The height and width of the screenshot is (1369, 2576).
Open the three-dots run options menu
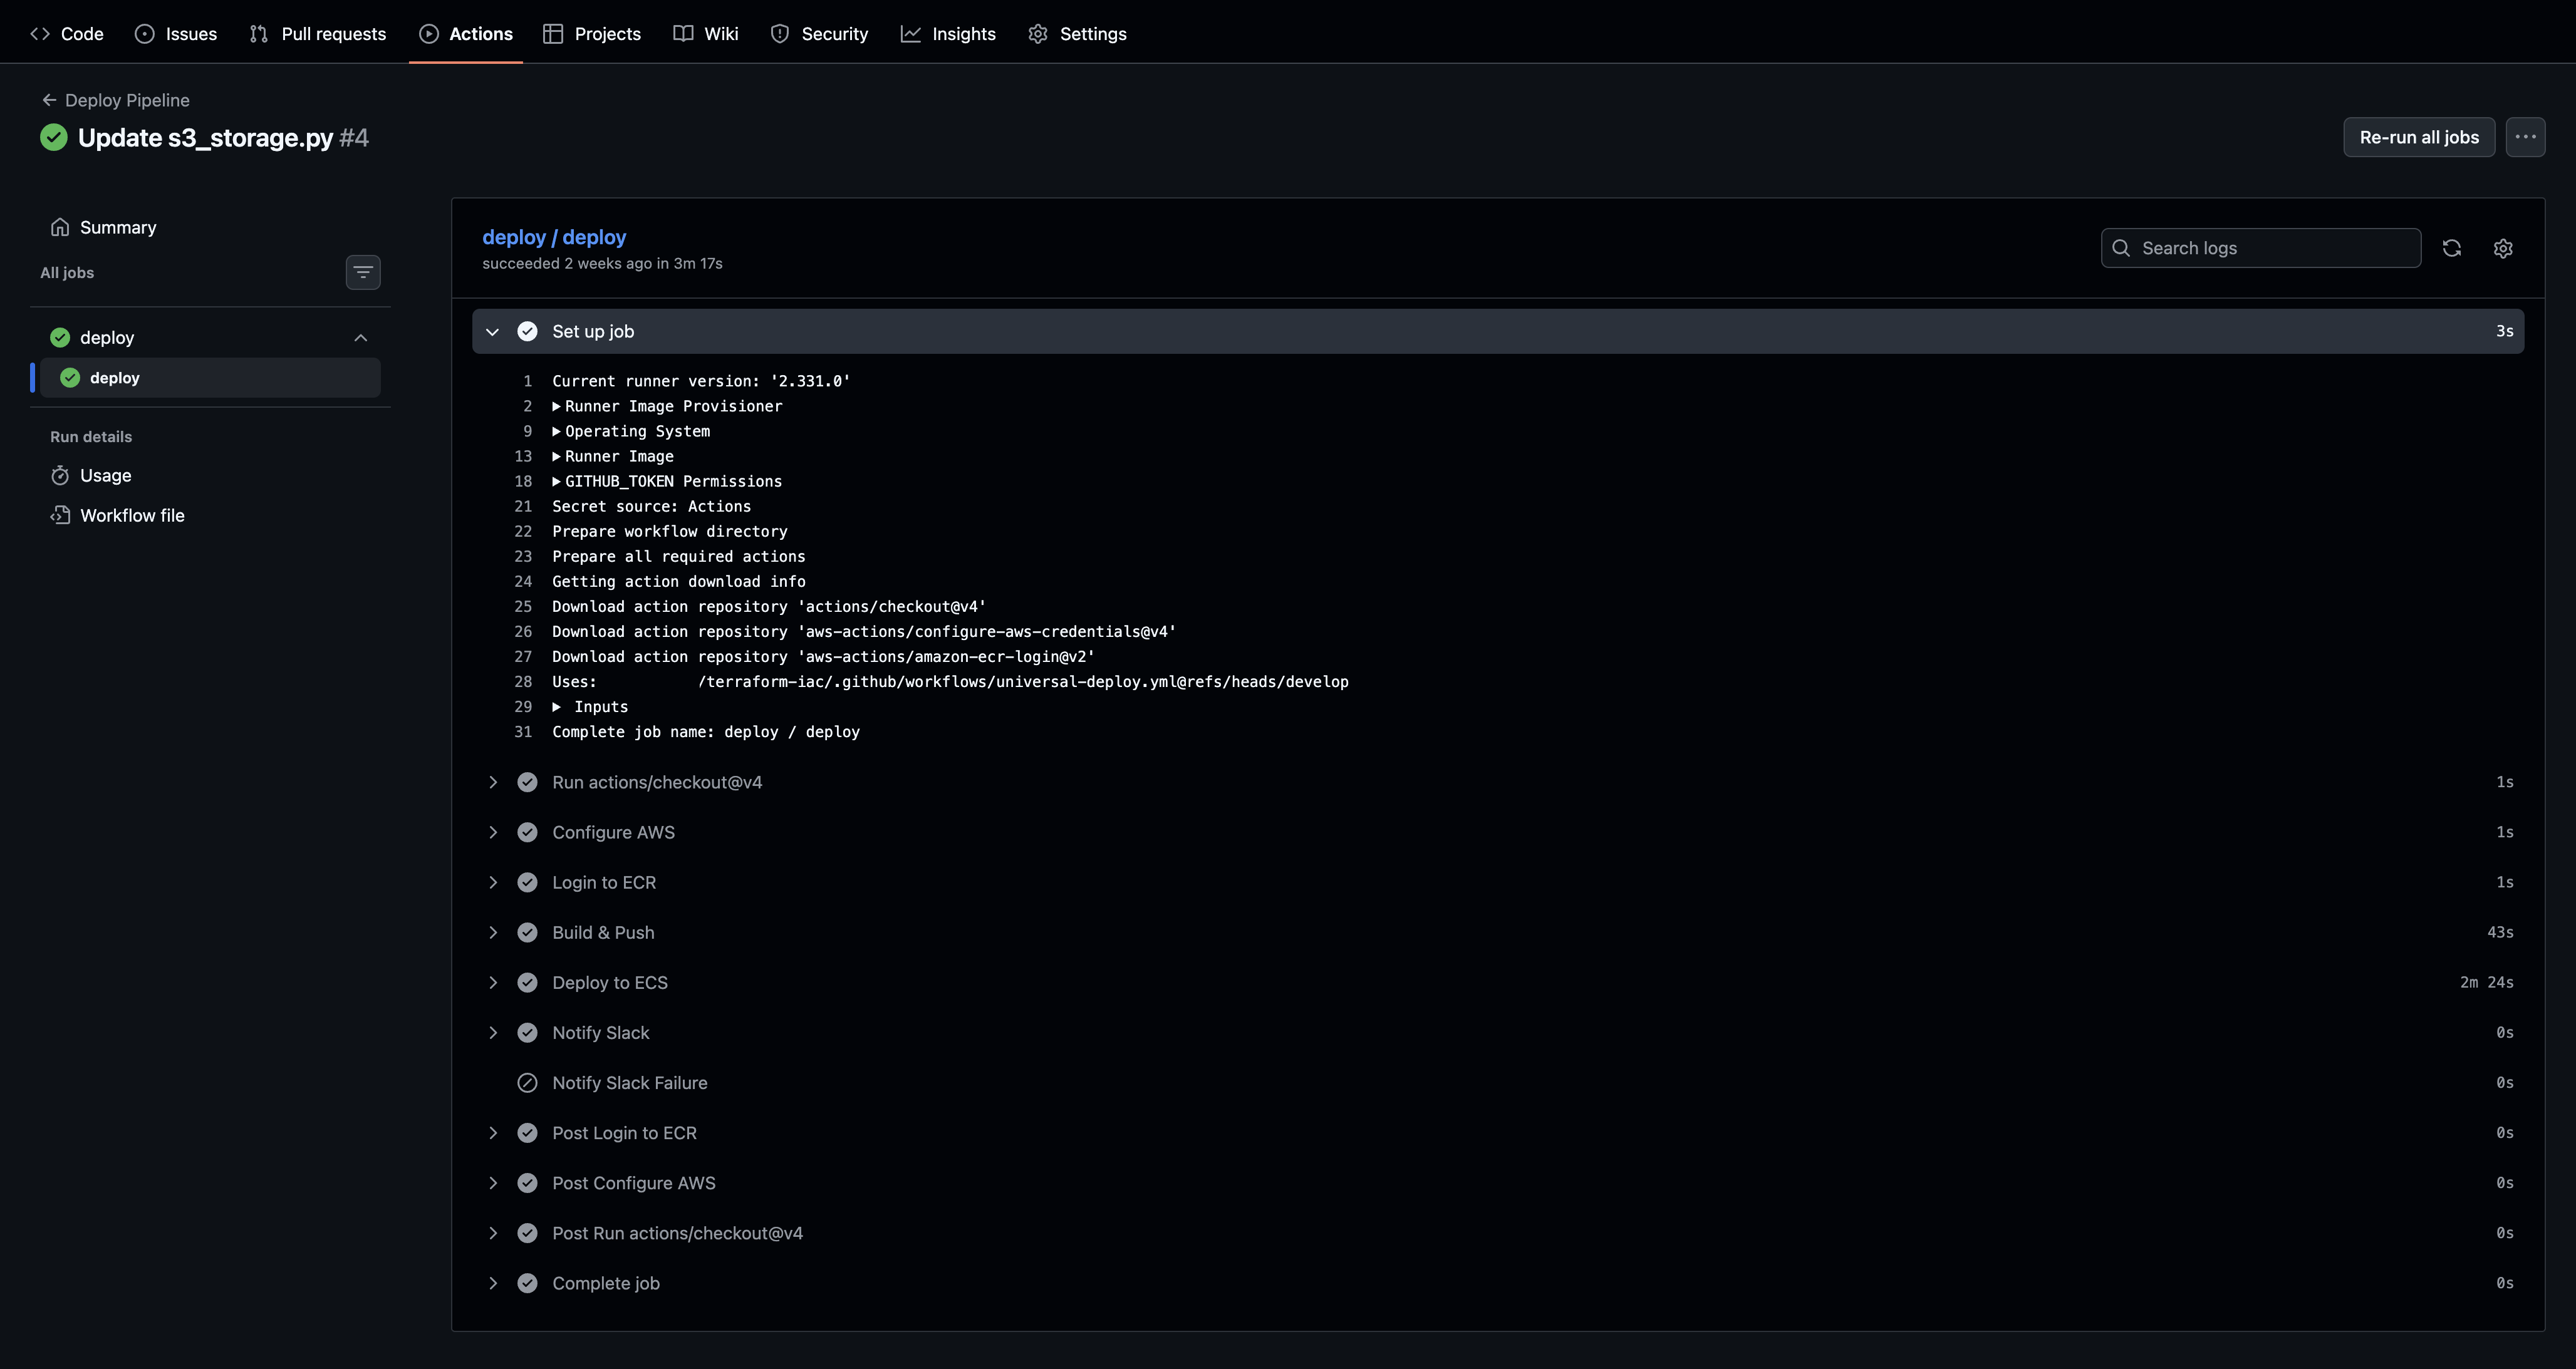click(2525, 137)
